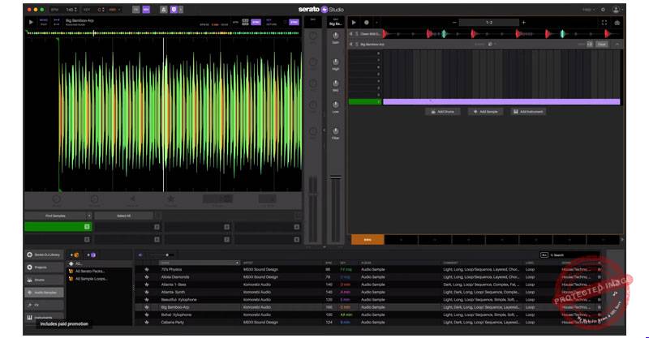Collapse the Big Bamboo-Arp track with chevron
The image size is (649, 338).
(617, 44)
